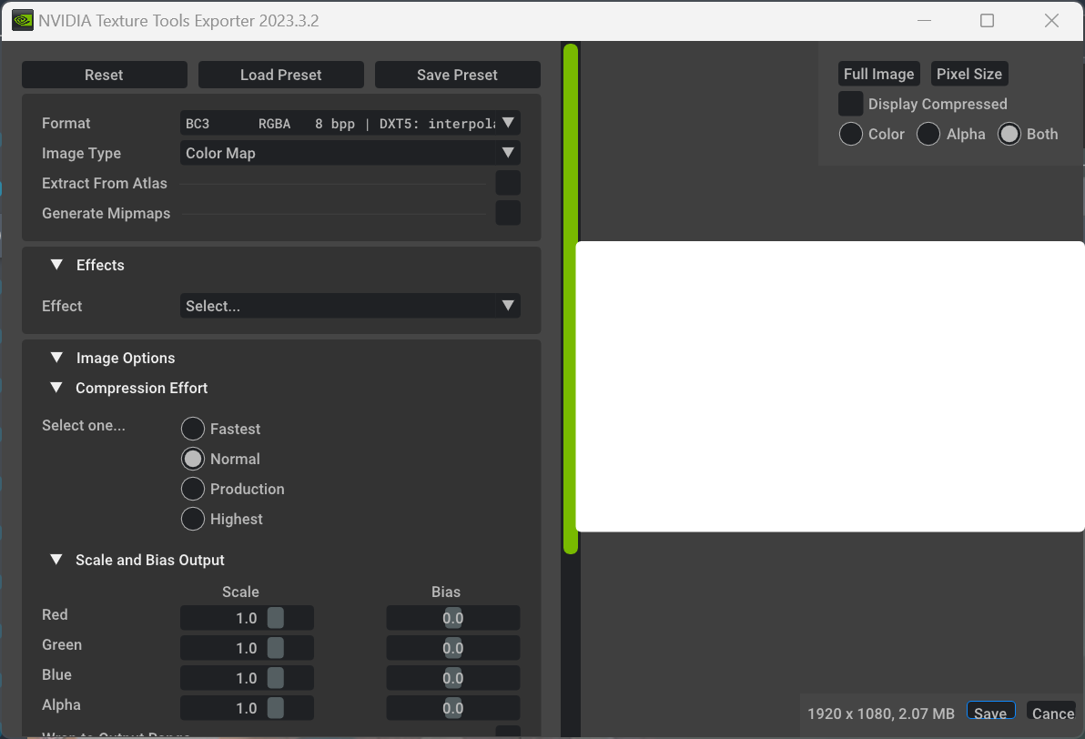This screenshot has height=739, width=1085.
Task: Click the Cancel button
Action: (1052, 713)
